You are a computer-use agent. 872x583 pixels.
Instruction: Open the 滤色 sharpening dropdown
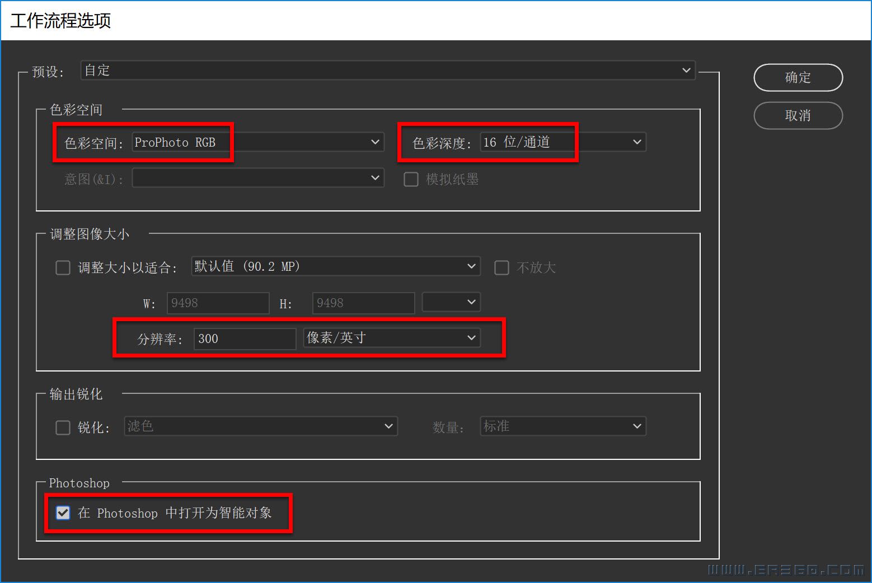pyautogui.click(x=261, y=426)
